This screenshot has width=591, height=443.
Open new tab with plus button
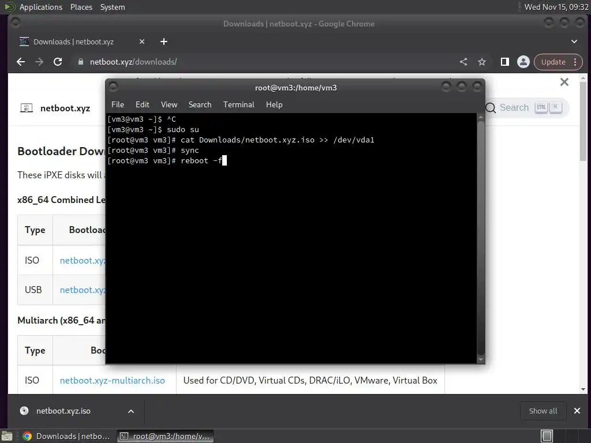click(x=163, y=42)
